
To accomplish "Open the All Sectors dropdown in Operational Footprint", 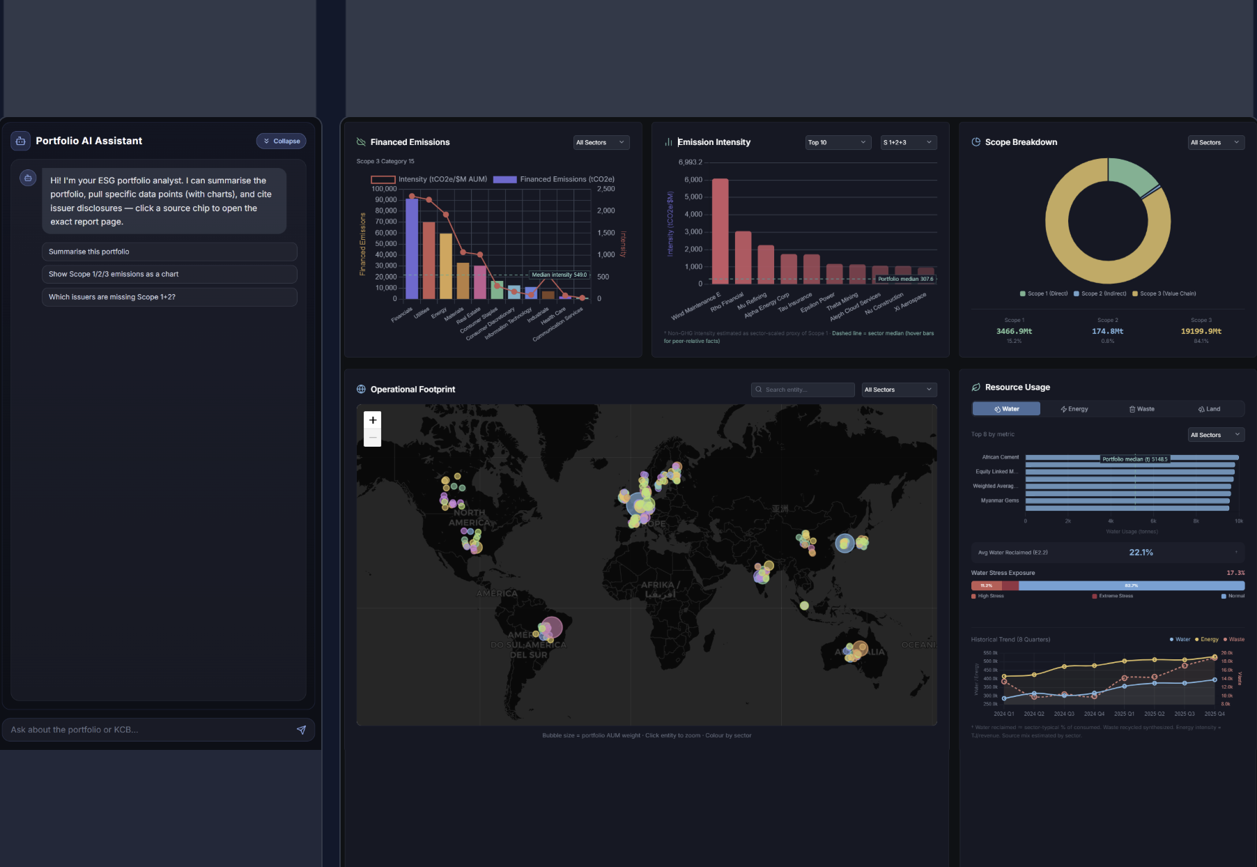I will coord(899,390).
